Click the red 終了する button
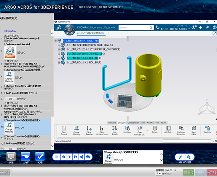The width and height of the screenshot is (217, 177). click(212, 172)
